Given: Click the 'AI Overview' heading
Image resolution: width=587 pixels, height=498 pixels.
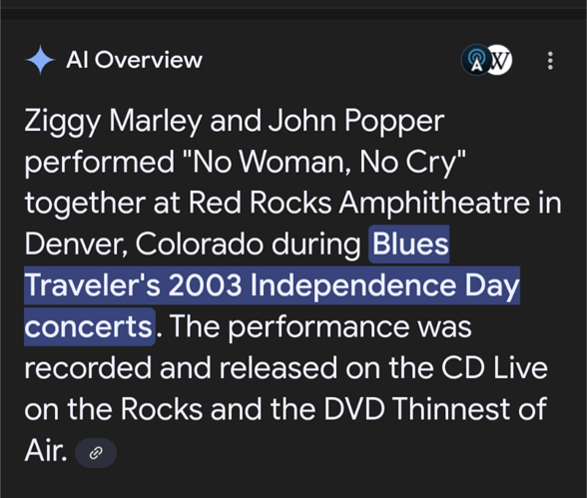Looking at the screenshot, I should coord(134,60).
